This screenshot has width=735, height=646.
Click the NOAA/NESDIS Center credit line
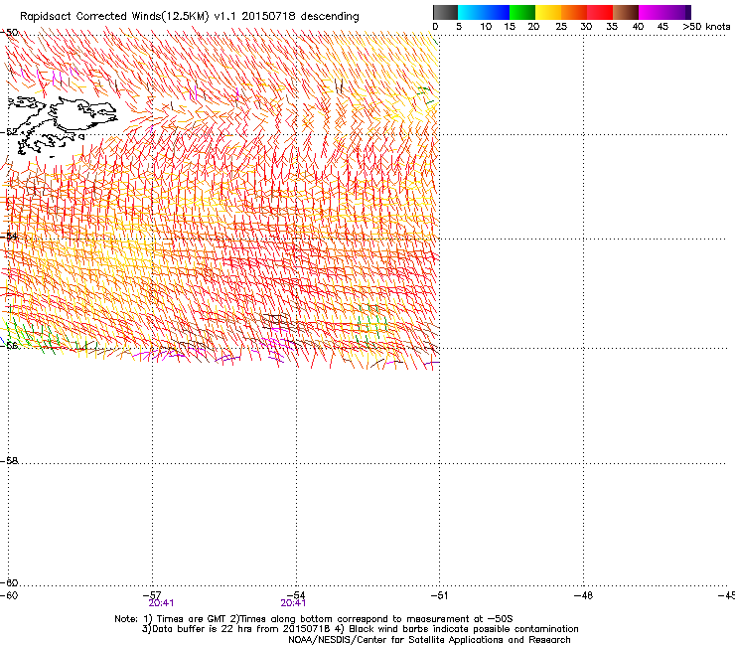coord(429,640)
